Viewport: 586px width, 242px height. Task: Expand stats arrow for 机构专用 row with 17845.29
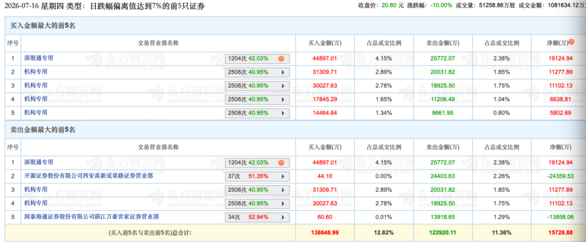[x=283, y=99]
